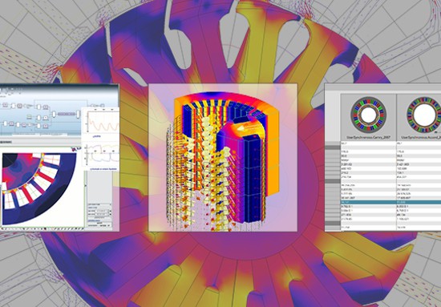The width and height of the screenshot is (441, 307).
Task: Select the UserSynchronous_Camry_2007 motor thumbnail
Action: pos(369,115)
